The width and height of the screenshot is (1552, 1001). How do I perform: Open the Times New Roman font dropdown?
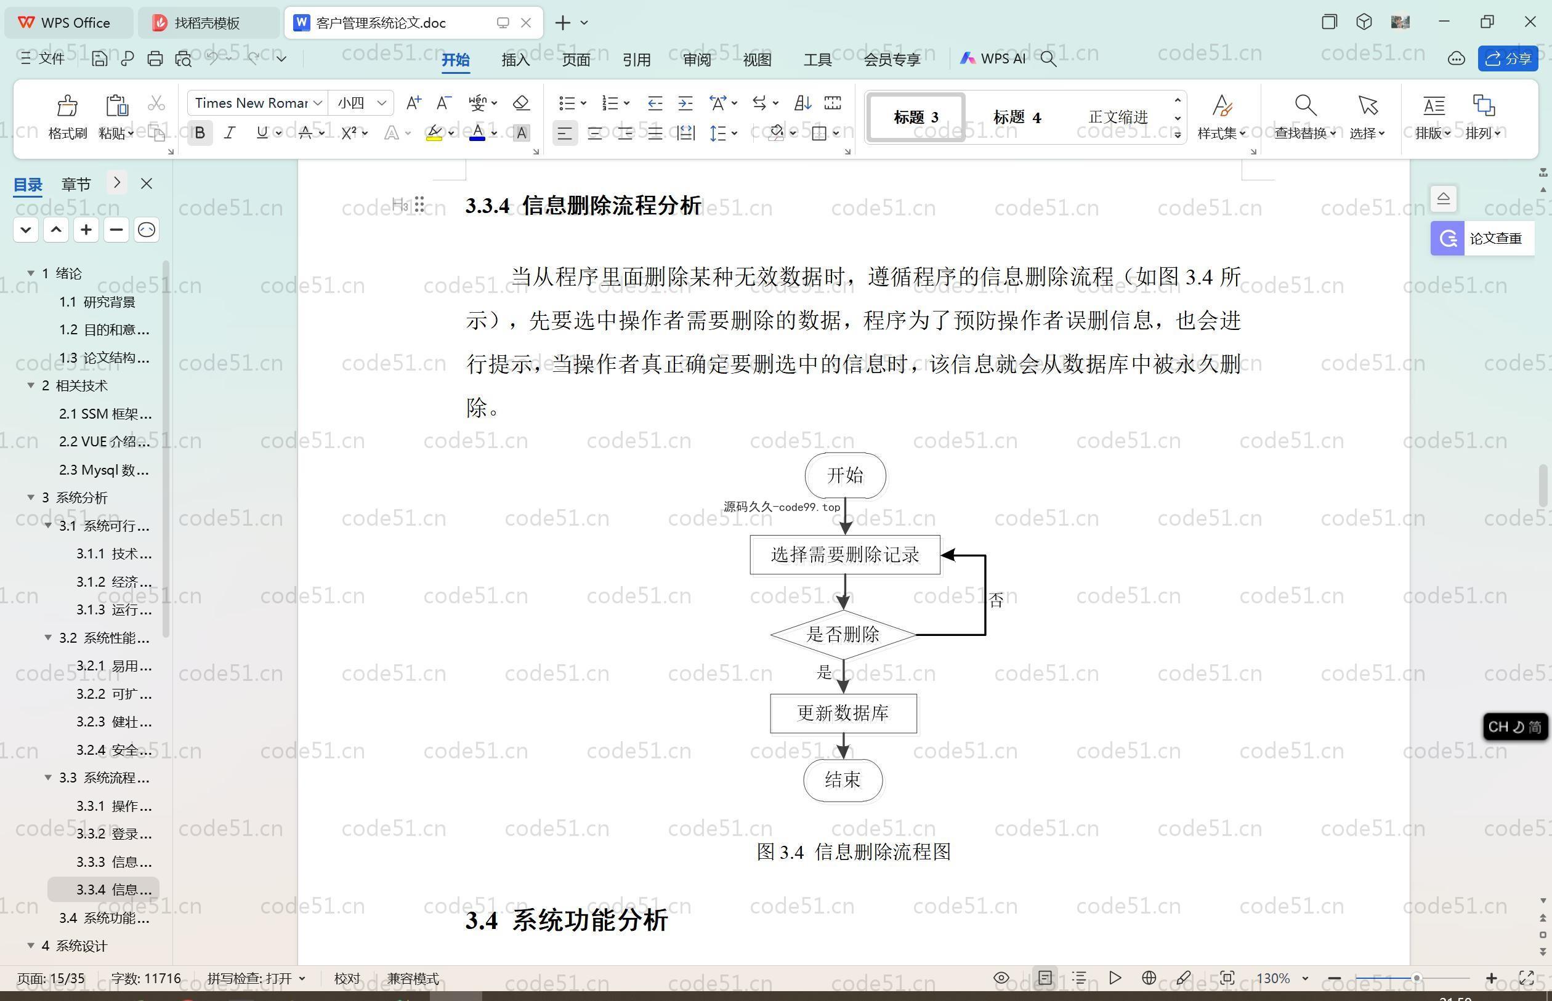pyautogui.click(x=318, y=103)
